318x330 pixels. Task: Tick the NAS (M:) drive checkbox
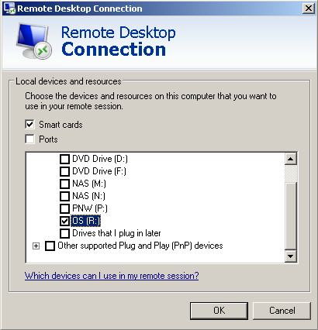point(64,184)
